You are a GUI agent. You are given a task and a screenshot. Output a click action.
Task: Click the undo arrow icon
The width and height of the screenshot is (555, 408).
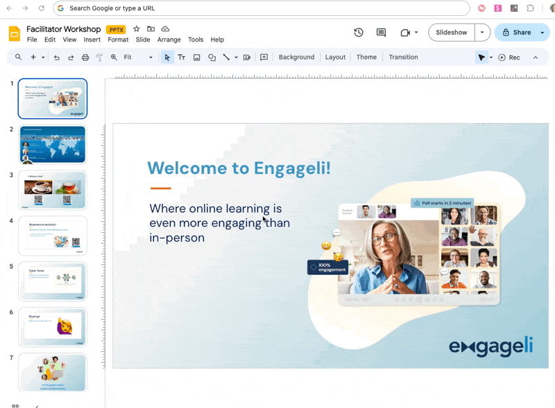click(x=56, y=57)
